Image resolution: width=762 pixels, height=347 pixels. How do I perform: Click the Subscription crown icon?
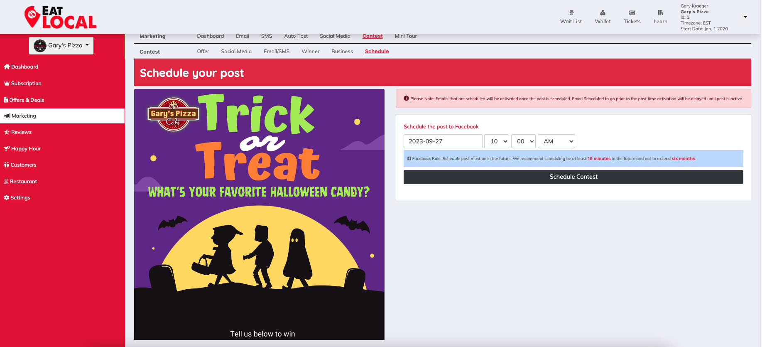click(x=7, y=83)
